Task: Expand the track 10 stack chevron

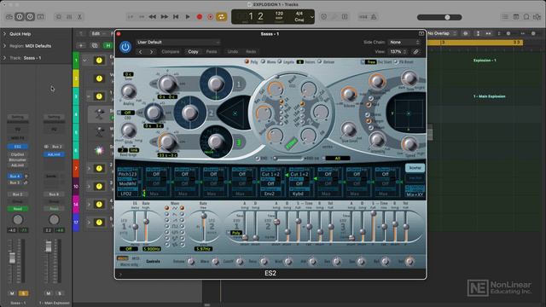Action: click(x=89, y=187)
